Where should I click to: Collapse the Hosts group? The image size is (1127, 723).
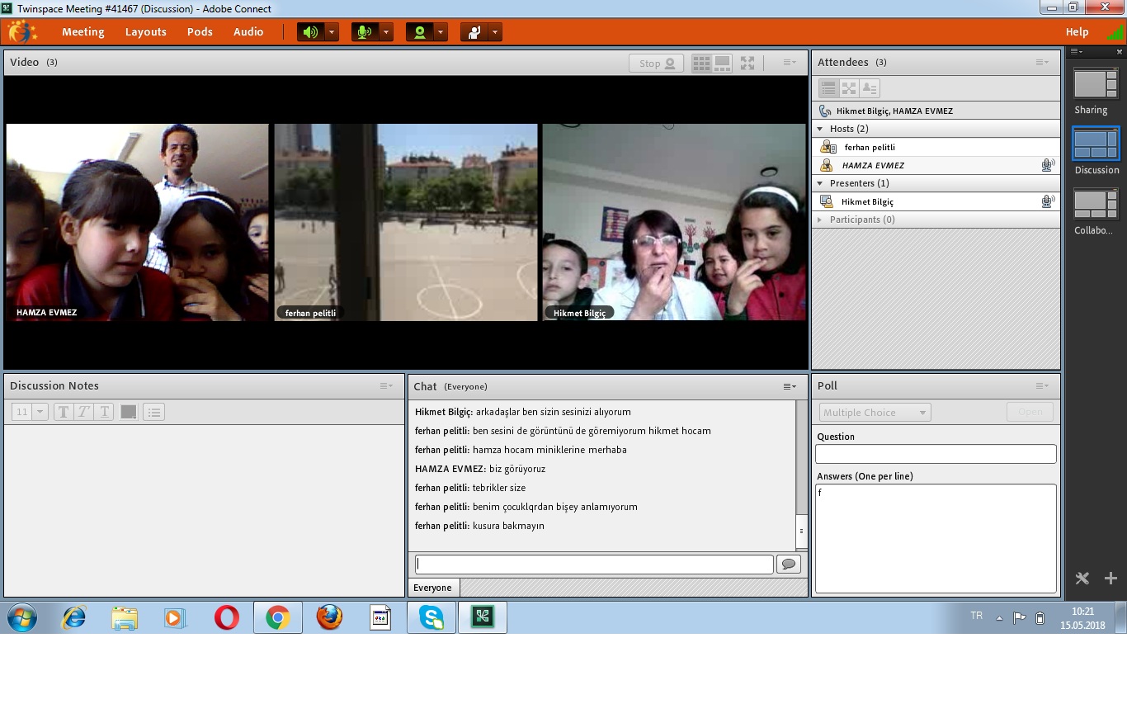[820, 129]
